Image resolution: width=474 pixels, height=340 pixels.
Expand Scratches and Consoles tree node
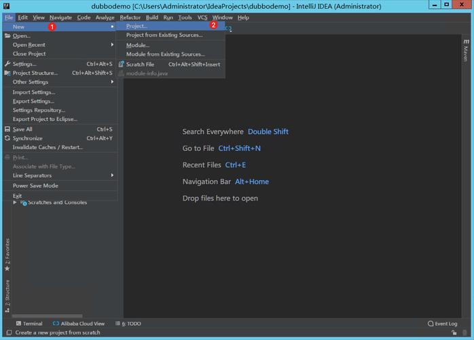coord(15,202)
